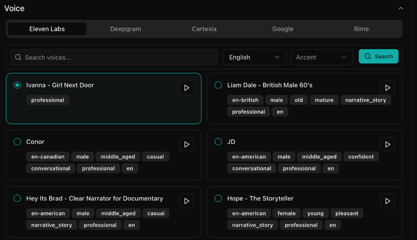Click the Voice section heading
This screenshot has height=240, width=417.
tap(14, 8)
